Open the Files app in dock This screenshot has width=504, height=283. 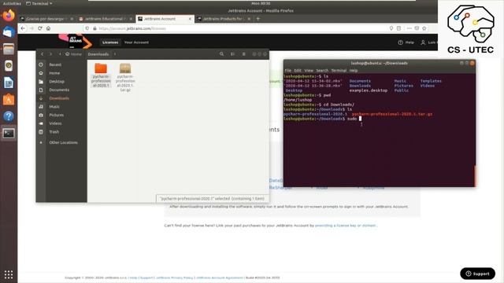point(9,49)
